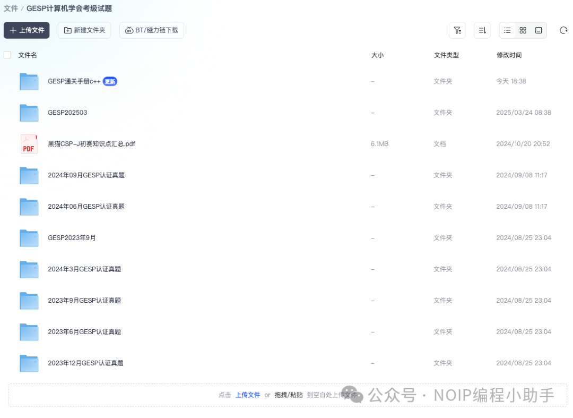
Task: Open folder icon of 2024年06月GESP认证真题
Action: coord(29,207)
